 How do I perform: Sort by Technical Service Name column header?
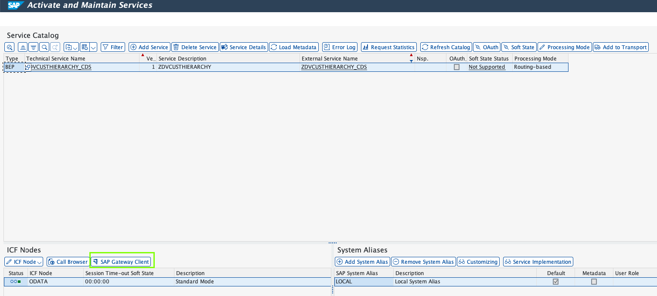[x=56, y=58]
